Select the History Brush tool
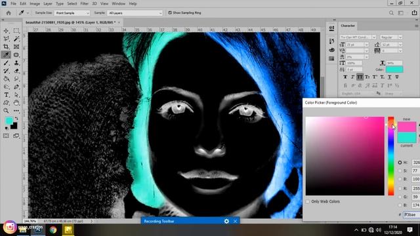This screenshot has height=236, width=420. tap(6, 71)
